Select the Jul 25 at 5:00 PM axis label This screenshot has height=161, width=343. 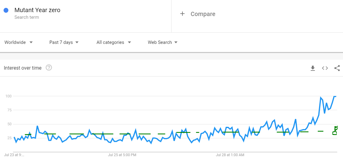click(x=122, y=155)
